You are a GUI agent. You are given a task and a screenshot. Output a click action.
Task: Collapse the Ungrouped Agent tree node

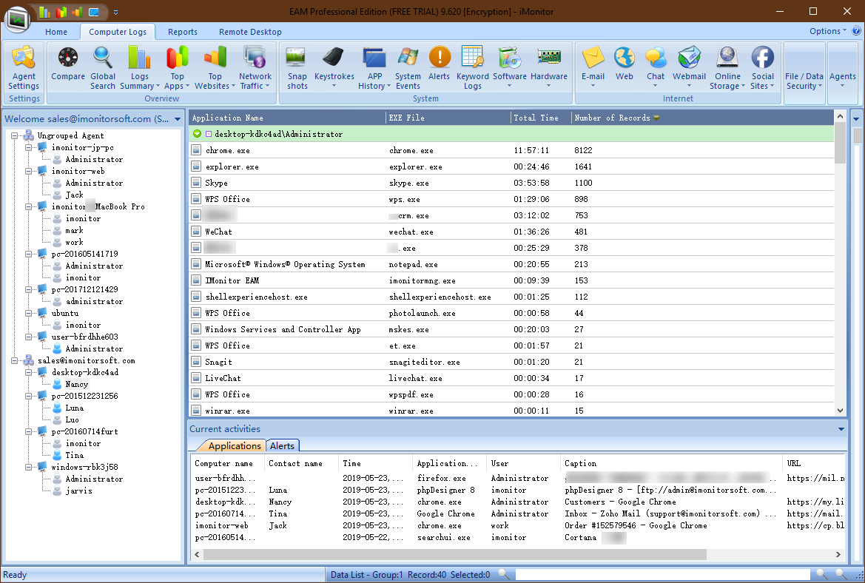(15, 135)
